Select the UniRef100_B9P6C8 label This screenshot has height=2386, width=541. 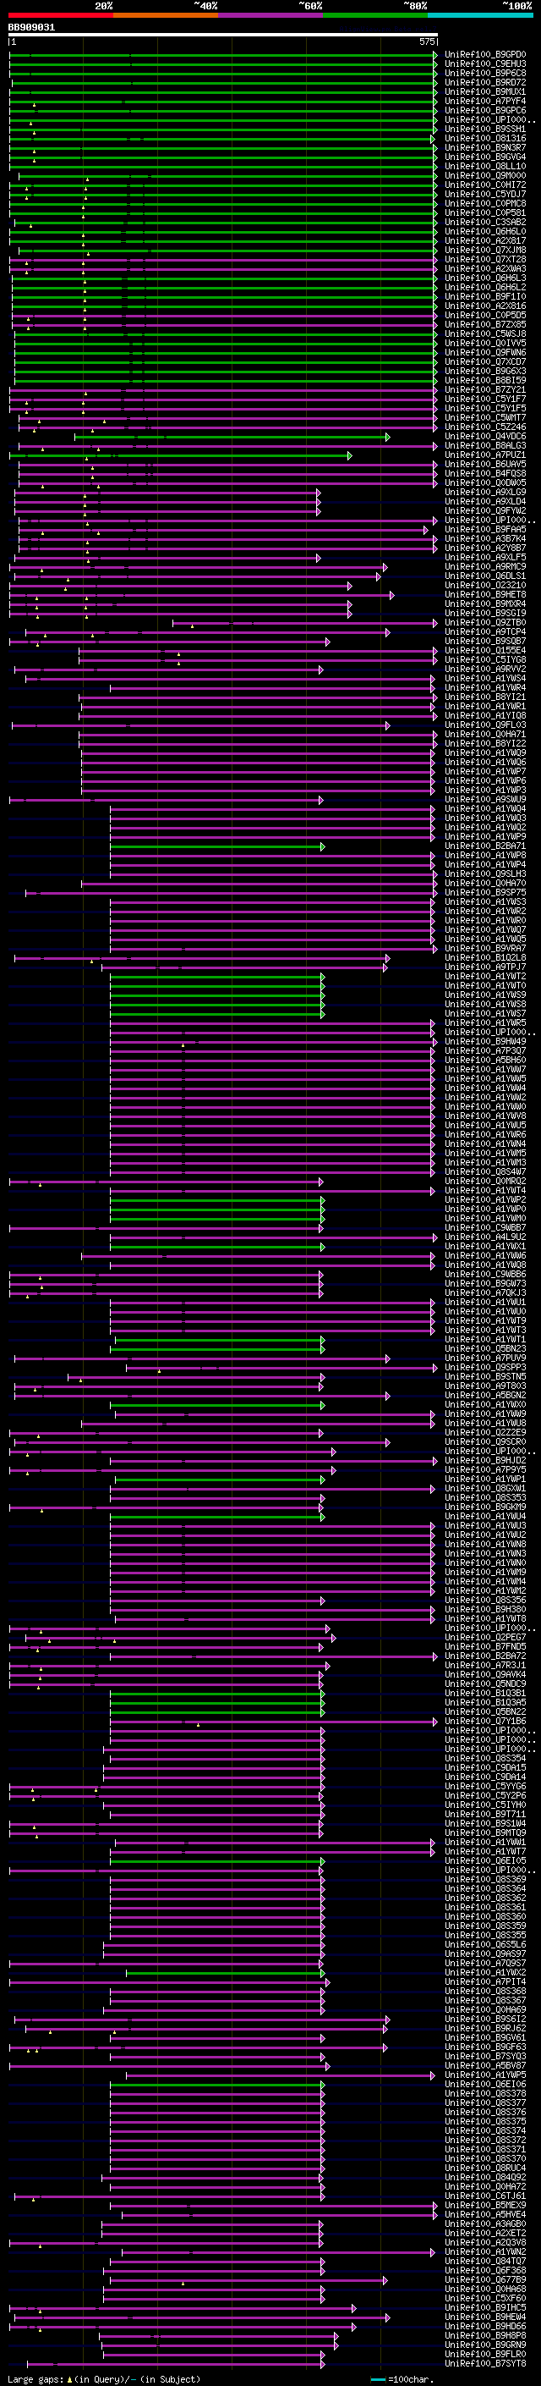(485, 73)
